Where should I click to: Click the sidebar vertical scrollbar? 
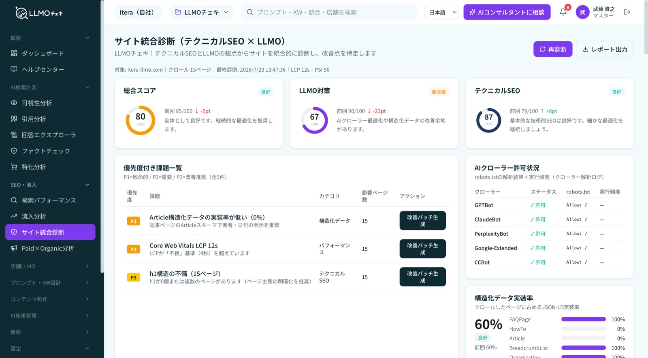coord(102,136)
